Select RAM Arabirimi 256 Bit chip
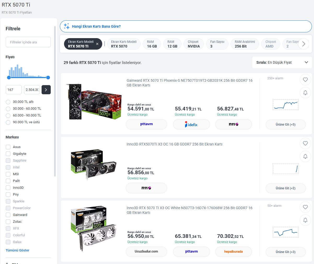 245,44
